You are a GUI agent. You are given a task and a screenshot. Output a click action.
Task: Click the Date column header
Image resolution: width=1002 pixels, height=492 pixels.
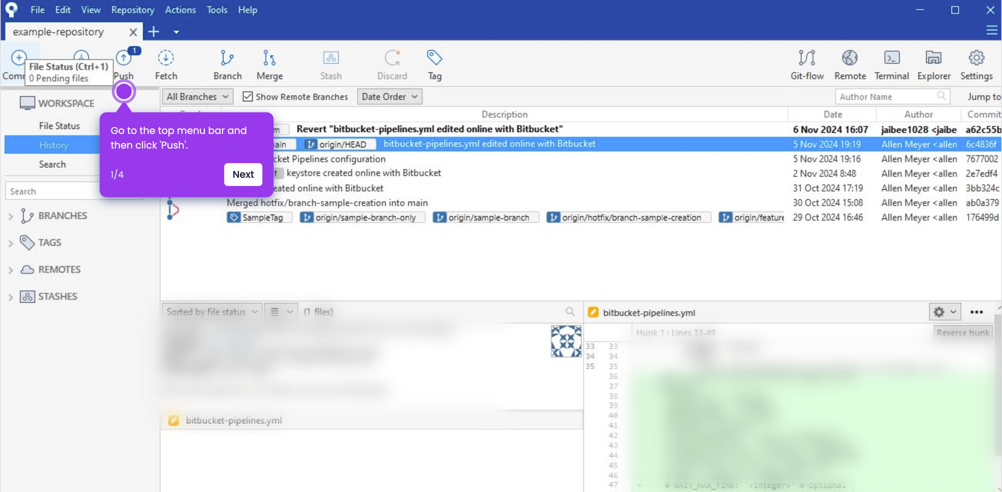tap(833, 114)
